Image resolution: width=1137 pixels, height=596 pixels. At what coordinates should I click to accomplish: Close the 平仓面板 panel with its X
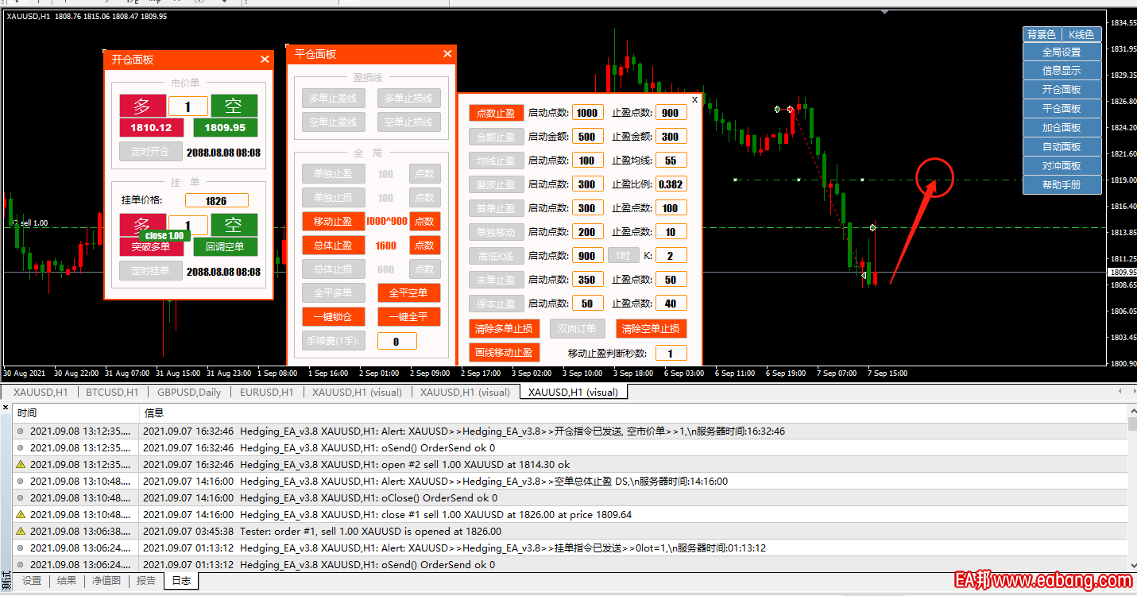[447, 53]
